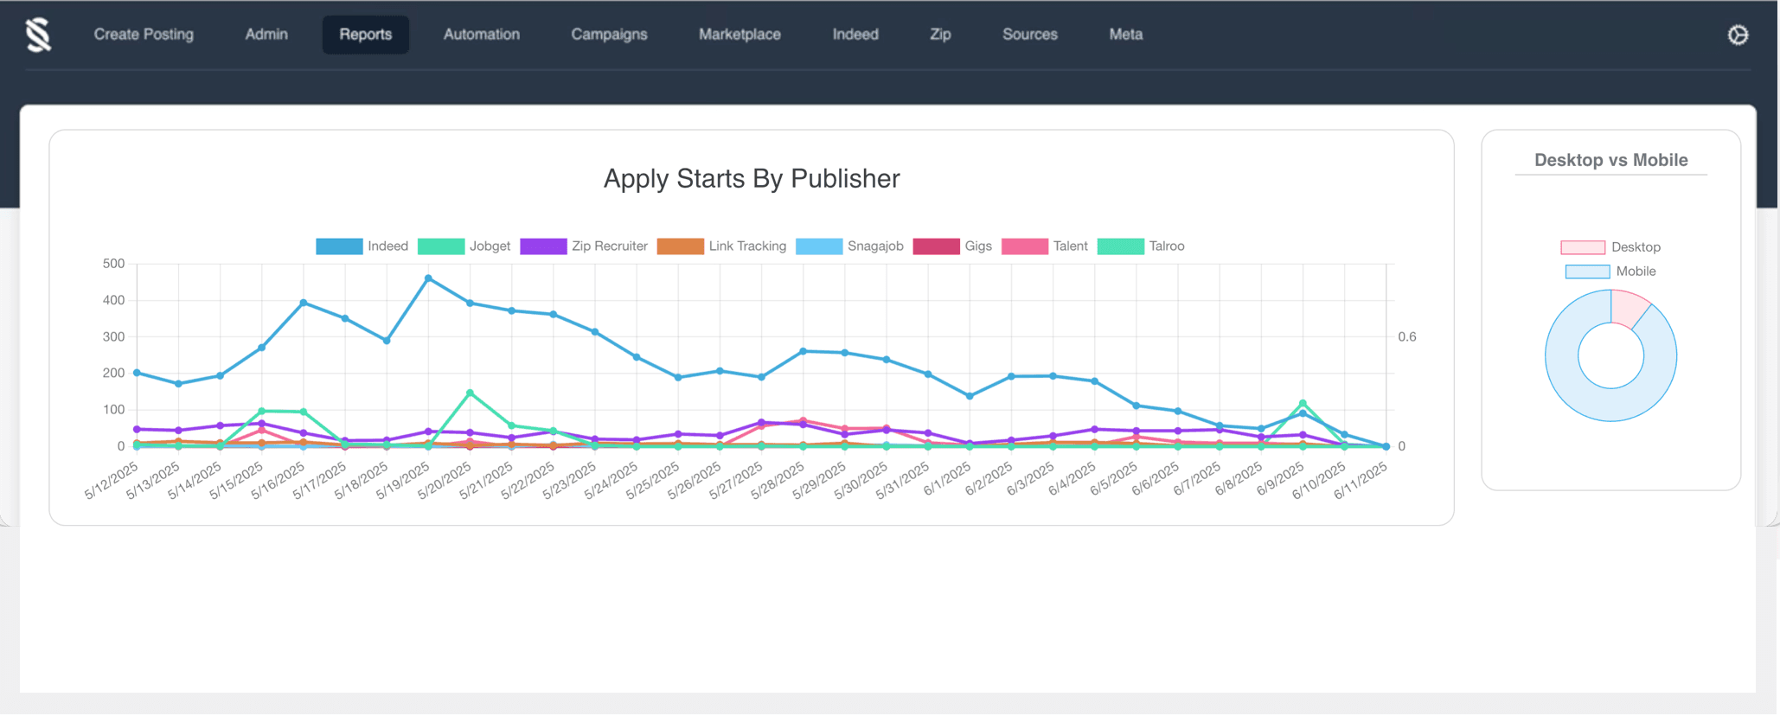Toggle the Talent legend swatch

pos(1025,246)
